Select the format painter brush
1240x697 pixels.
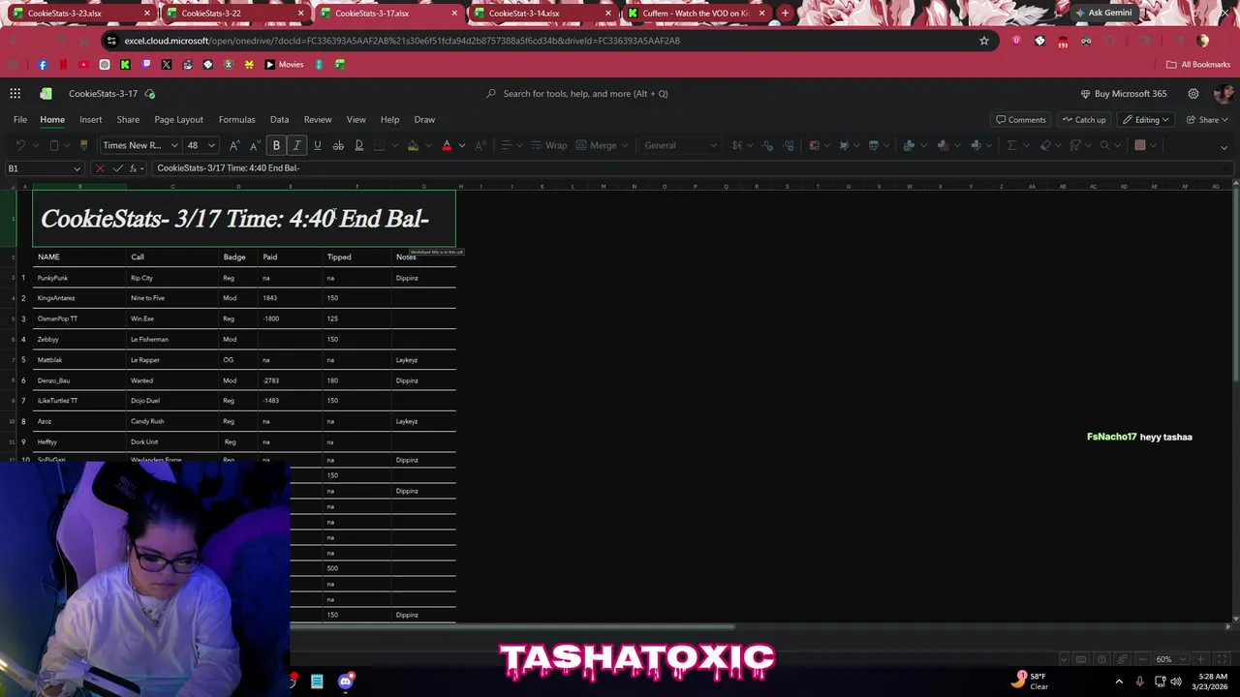pos(83,145)
